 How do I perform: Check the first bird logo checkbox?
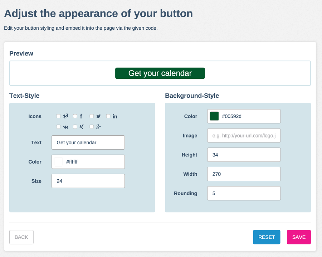[58, 116]
